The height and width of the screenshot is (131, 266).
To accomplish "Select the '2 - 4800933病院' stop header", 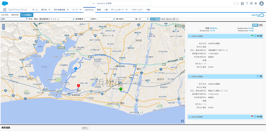I will click(225, 76).
